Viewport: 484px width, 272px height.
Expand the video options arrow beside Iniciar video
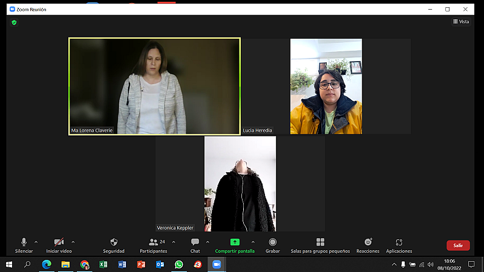coord(73,242)
